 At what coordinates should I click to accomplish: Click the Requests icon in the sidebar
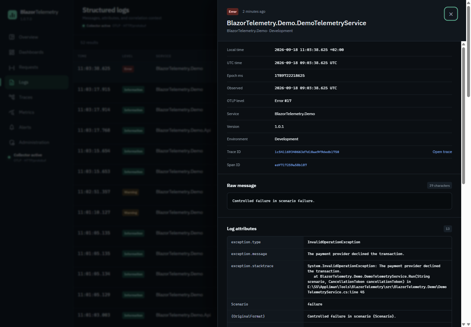[x=12, y=67]
